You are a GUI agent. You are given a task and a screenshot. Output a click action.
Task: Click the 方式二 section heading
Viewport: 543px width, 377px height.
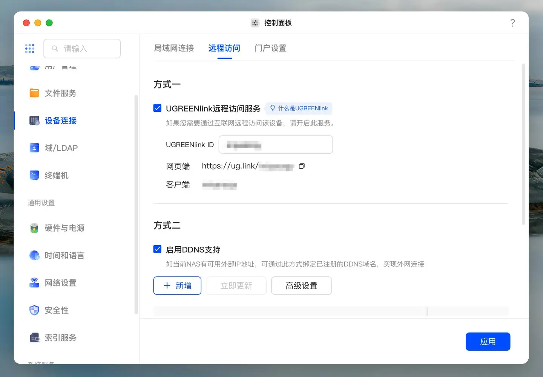pyautogui.click(x=167, y=226)
